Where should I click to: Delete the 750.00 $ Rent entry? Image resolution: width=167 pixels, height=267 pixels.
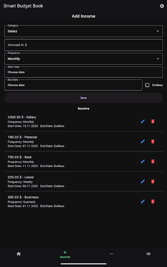153,161
